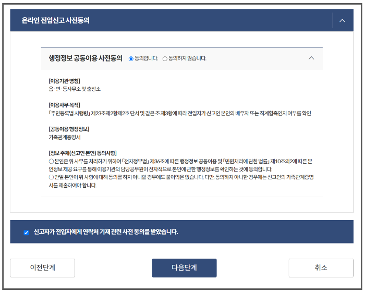
Task: Click the 신고자가 전입자에게 연락처 기재 consent text
Action: point(106,232)
